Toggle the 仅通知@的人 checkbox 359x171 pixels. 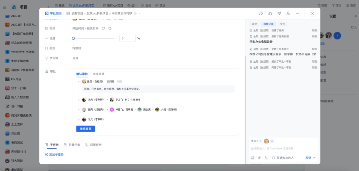click(273, 158)
